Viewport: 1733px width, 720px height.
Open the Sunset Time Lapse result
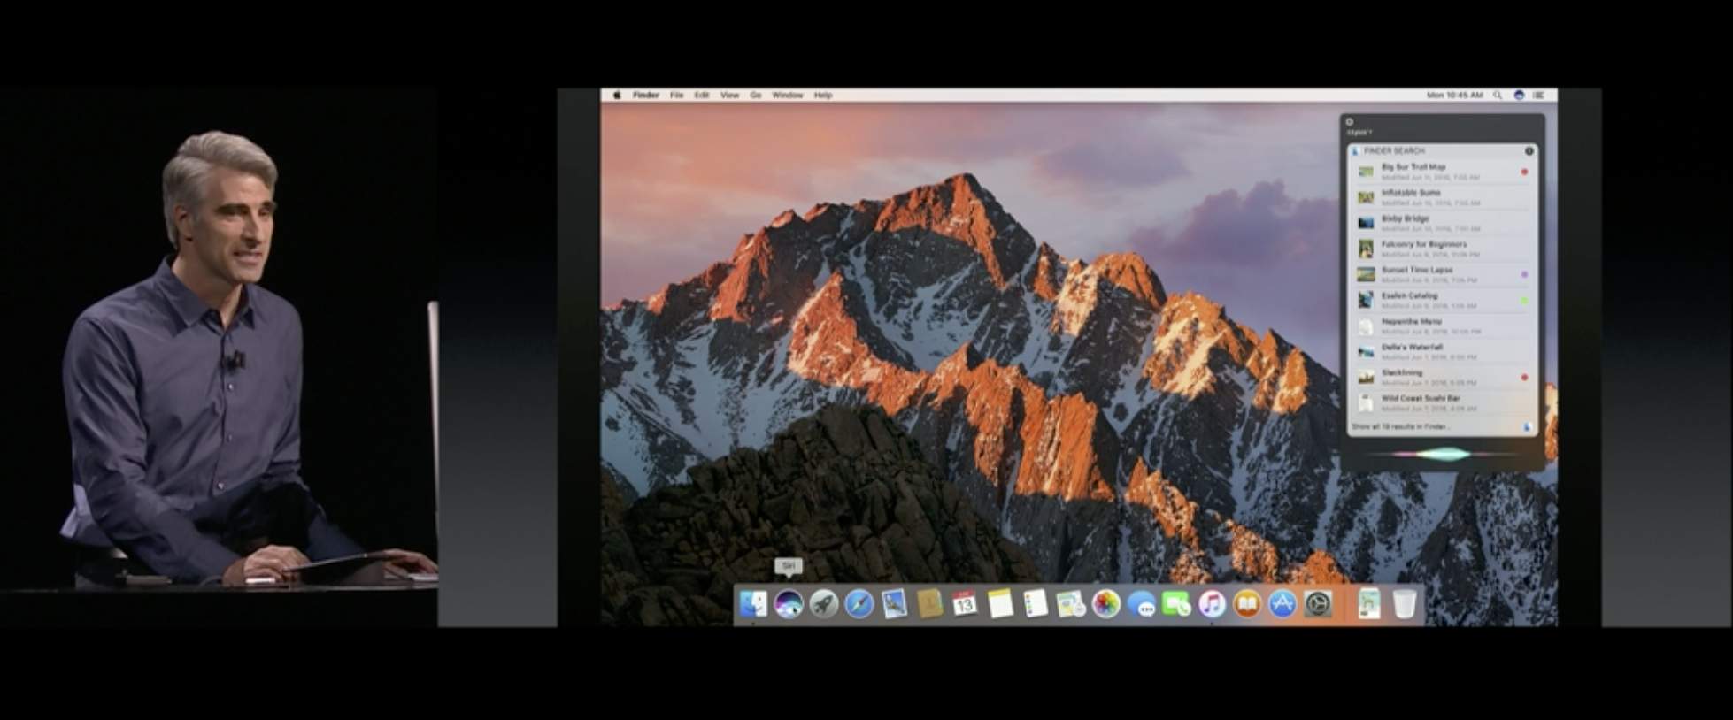coord(1443,274)
